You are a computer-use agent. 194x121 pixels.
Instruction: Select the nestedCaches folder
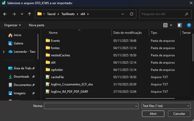[58, 55]
